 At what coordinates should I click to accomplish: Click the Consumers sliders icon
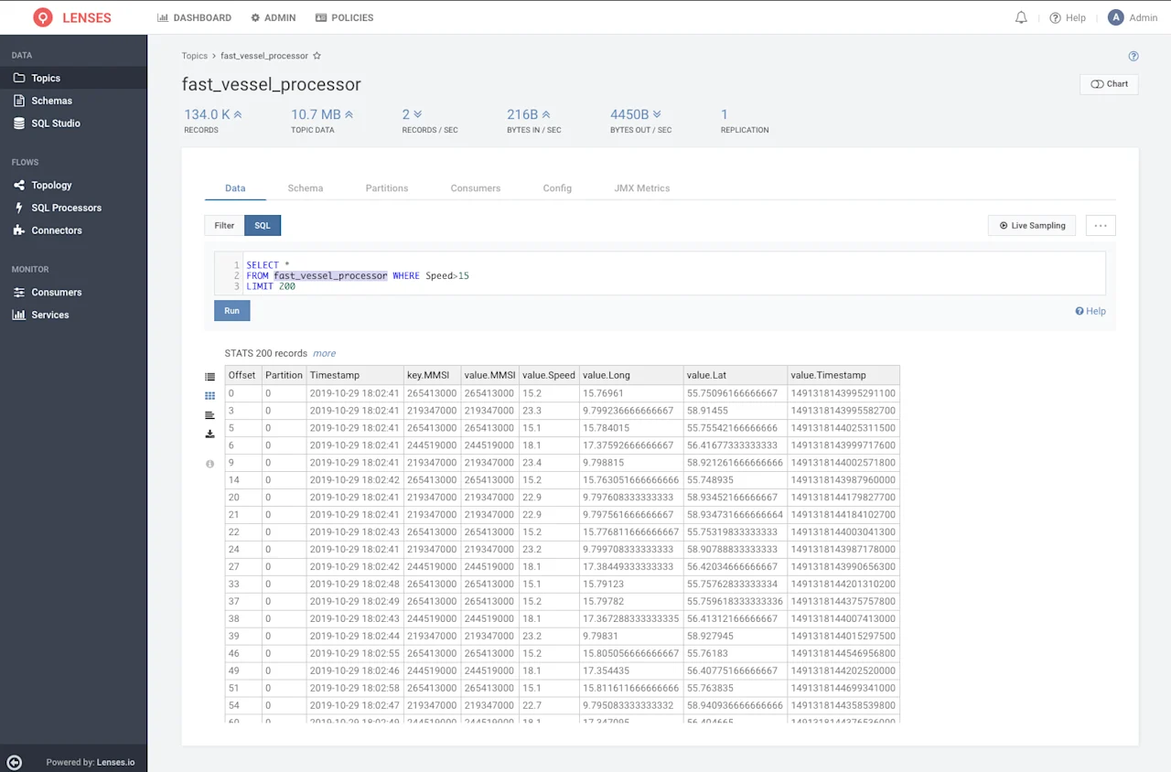point(19,292)
